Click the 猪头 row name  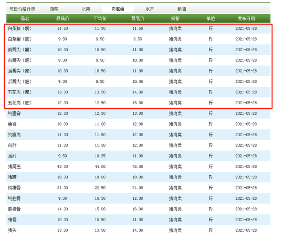pos(12,230)
